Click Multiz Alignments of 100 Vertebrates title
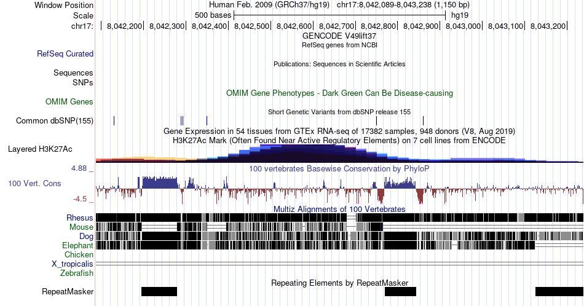This screenshot has width=584, height=306. (x=339, y=209)
